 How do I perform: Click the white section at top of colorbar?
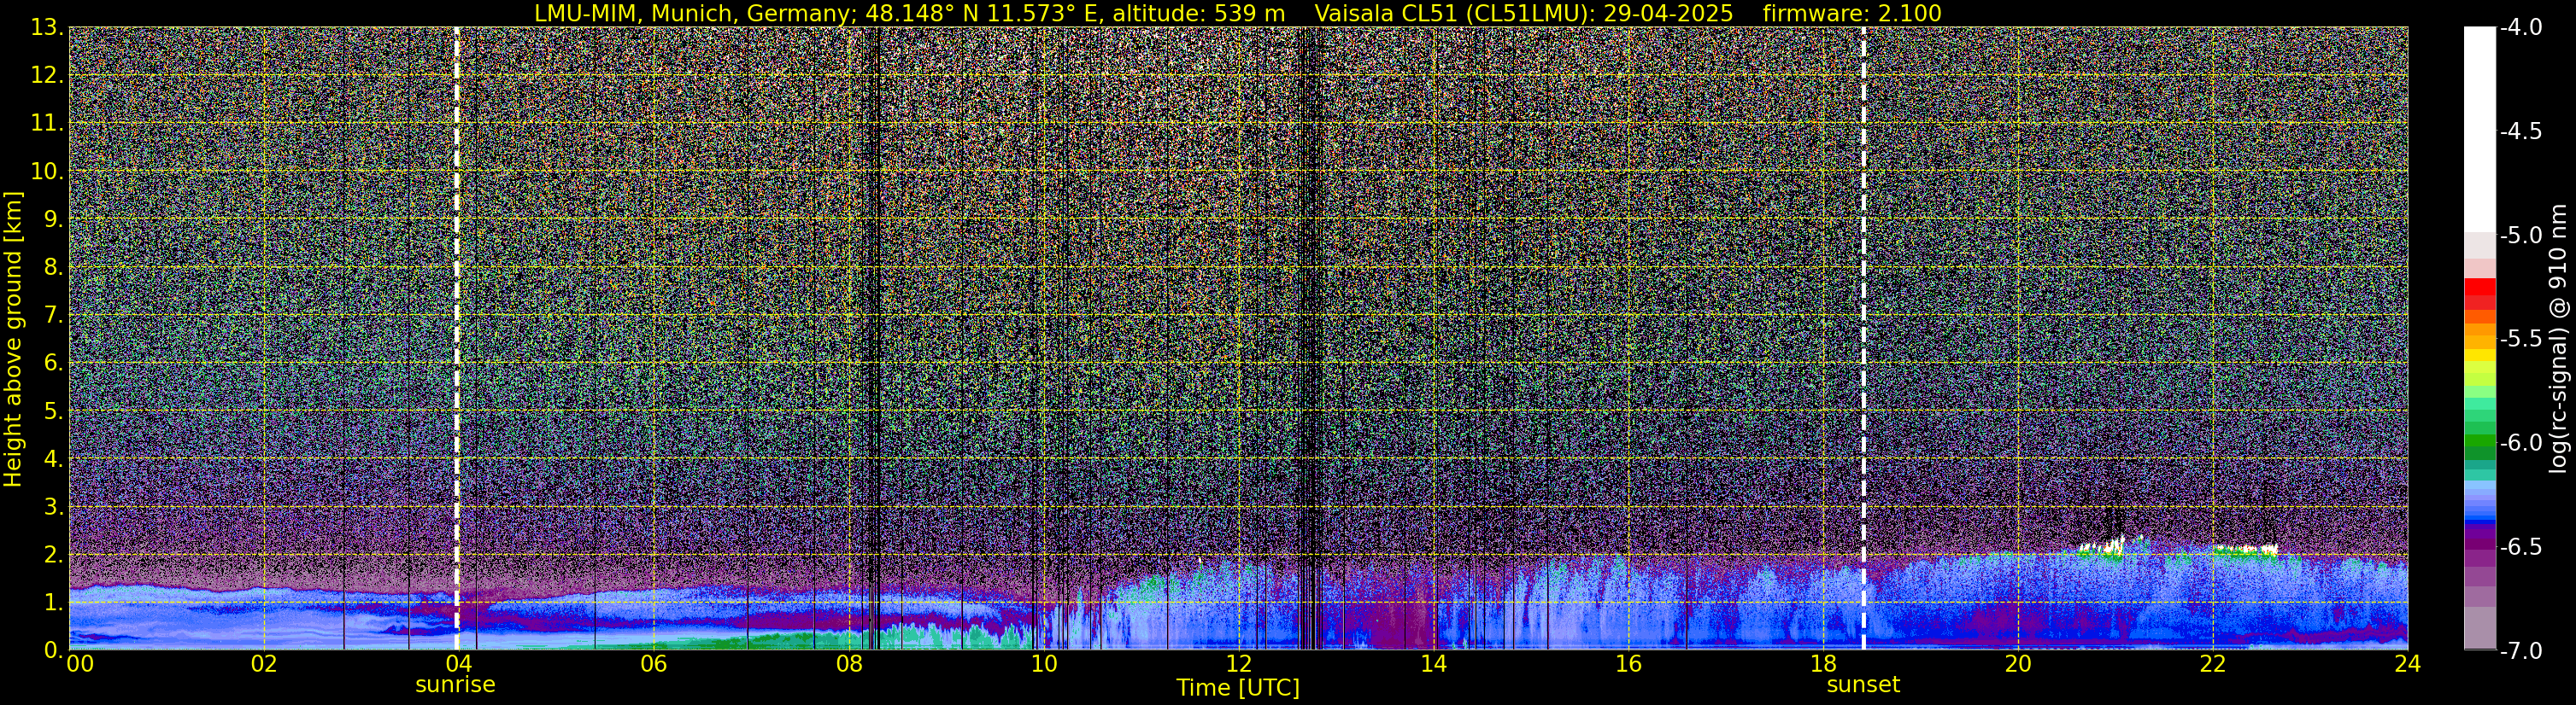point(2479,130)
